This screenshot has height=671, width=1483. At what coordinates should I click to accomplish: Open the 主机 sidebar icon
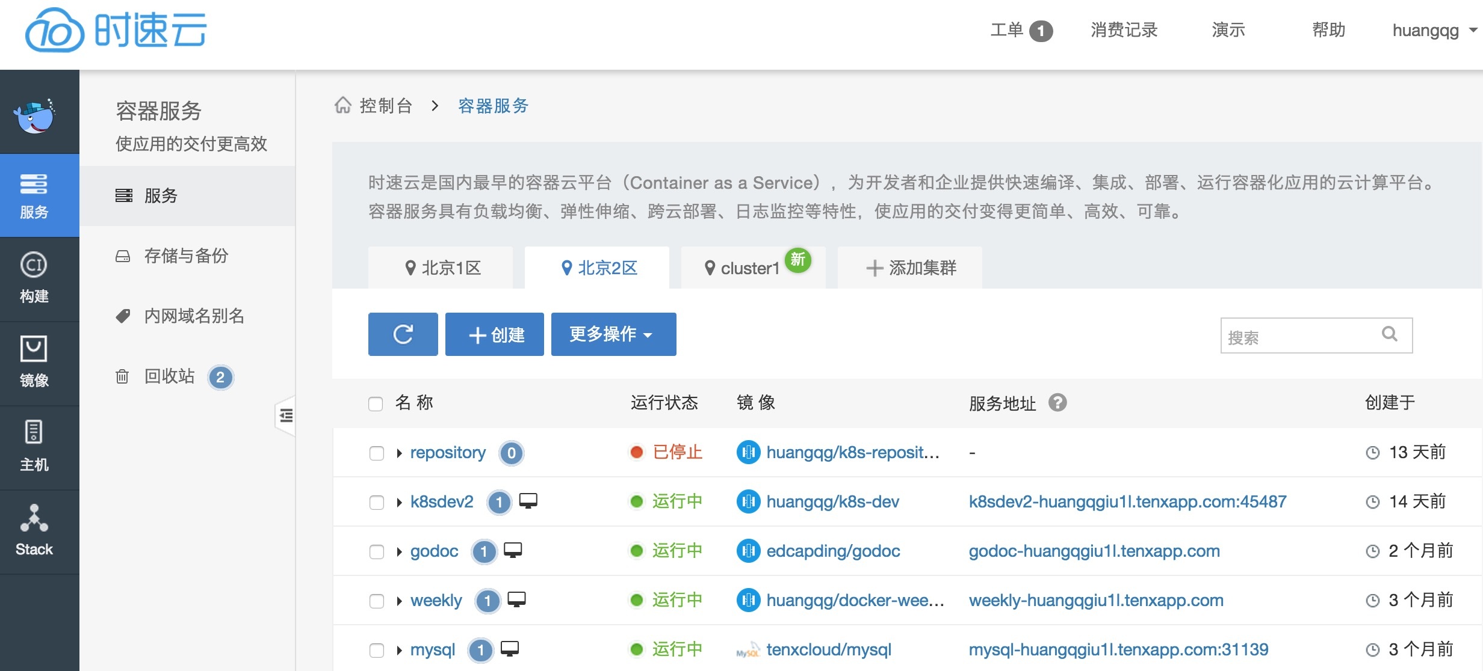(34, 447)
